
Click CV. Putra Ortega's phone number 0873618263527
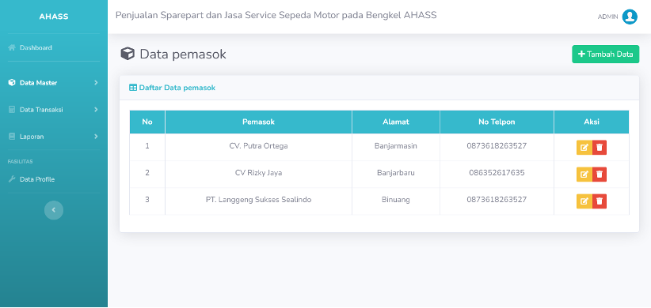tap(497, 146)
